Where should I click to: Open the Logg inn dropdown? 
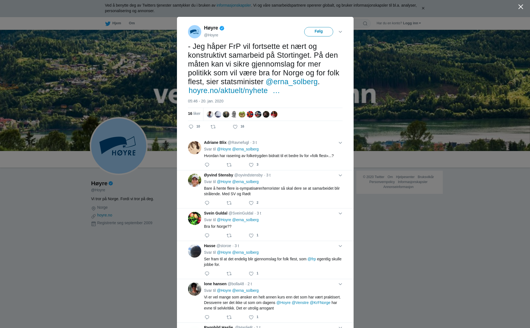click(412, 23)
